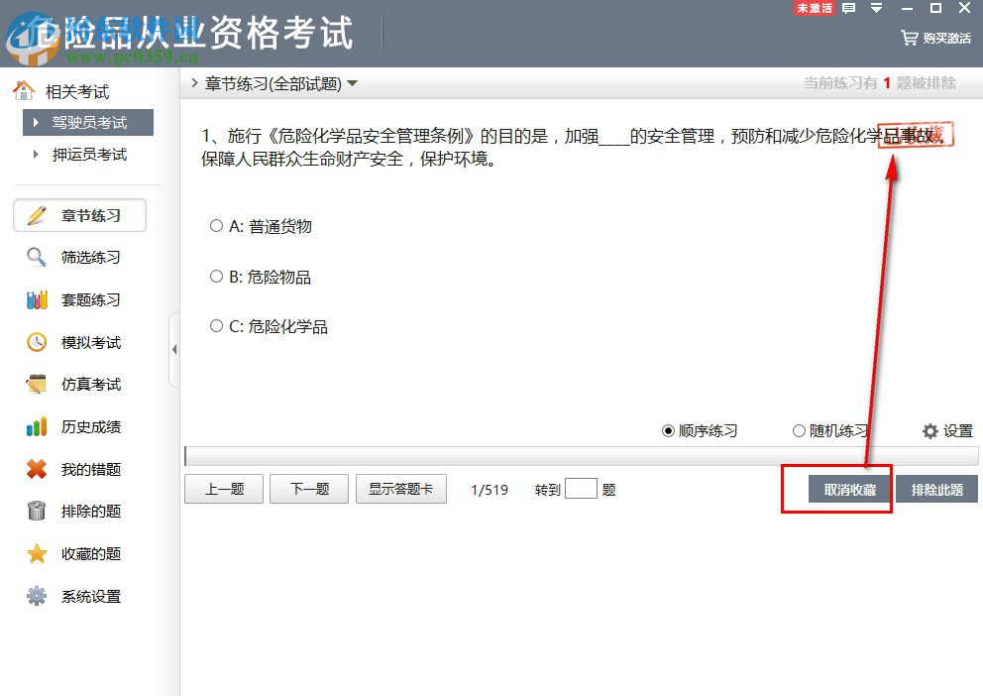Open 仿真考试 simulation exam
983x696 pixels.
[x=82, y=384]
